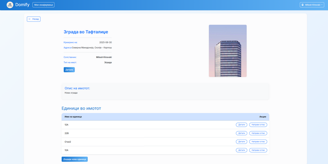Open Детали for unit Стан2
This screenshot has width=328, height=164.
(241, 142)
